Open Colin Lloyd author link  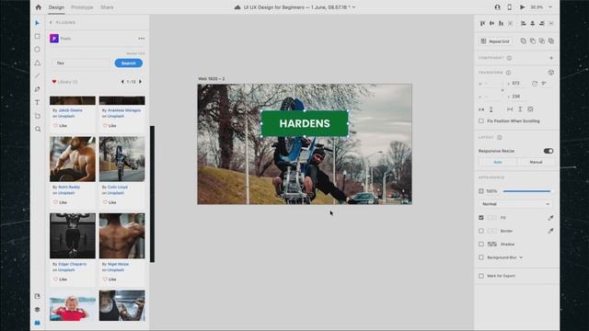[118, 187]
